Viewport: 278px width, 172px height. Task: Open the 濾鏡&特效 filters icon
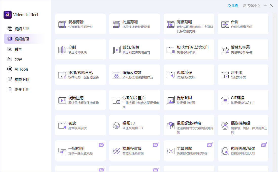tap(116, 75)
